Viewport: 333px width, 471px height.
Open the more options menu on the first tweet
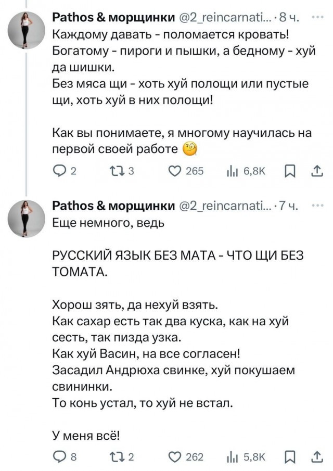click(317, 17)
